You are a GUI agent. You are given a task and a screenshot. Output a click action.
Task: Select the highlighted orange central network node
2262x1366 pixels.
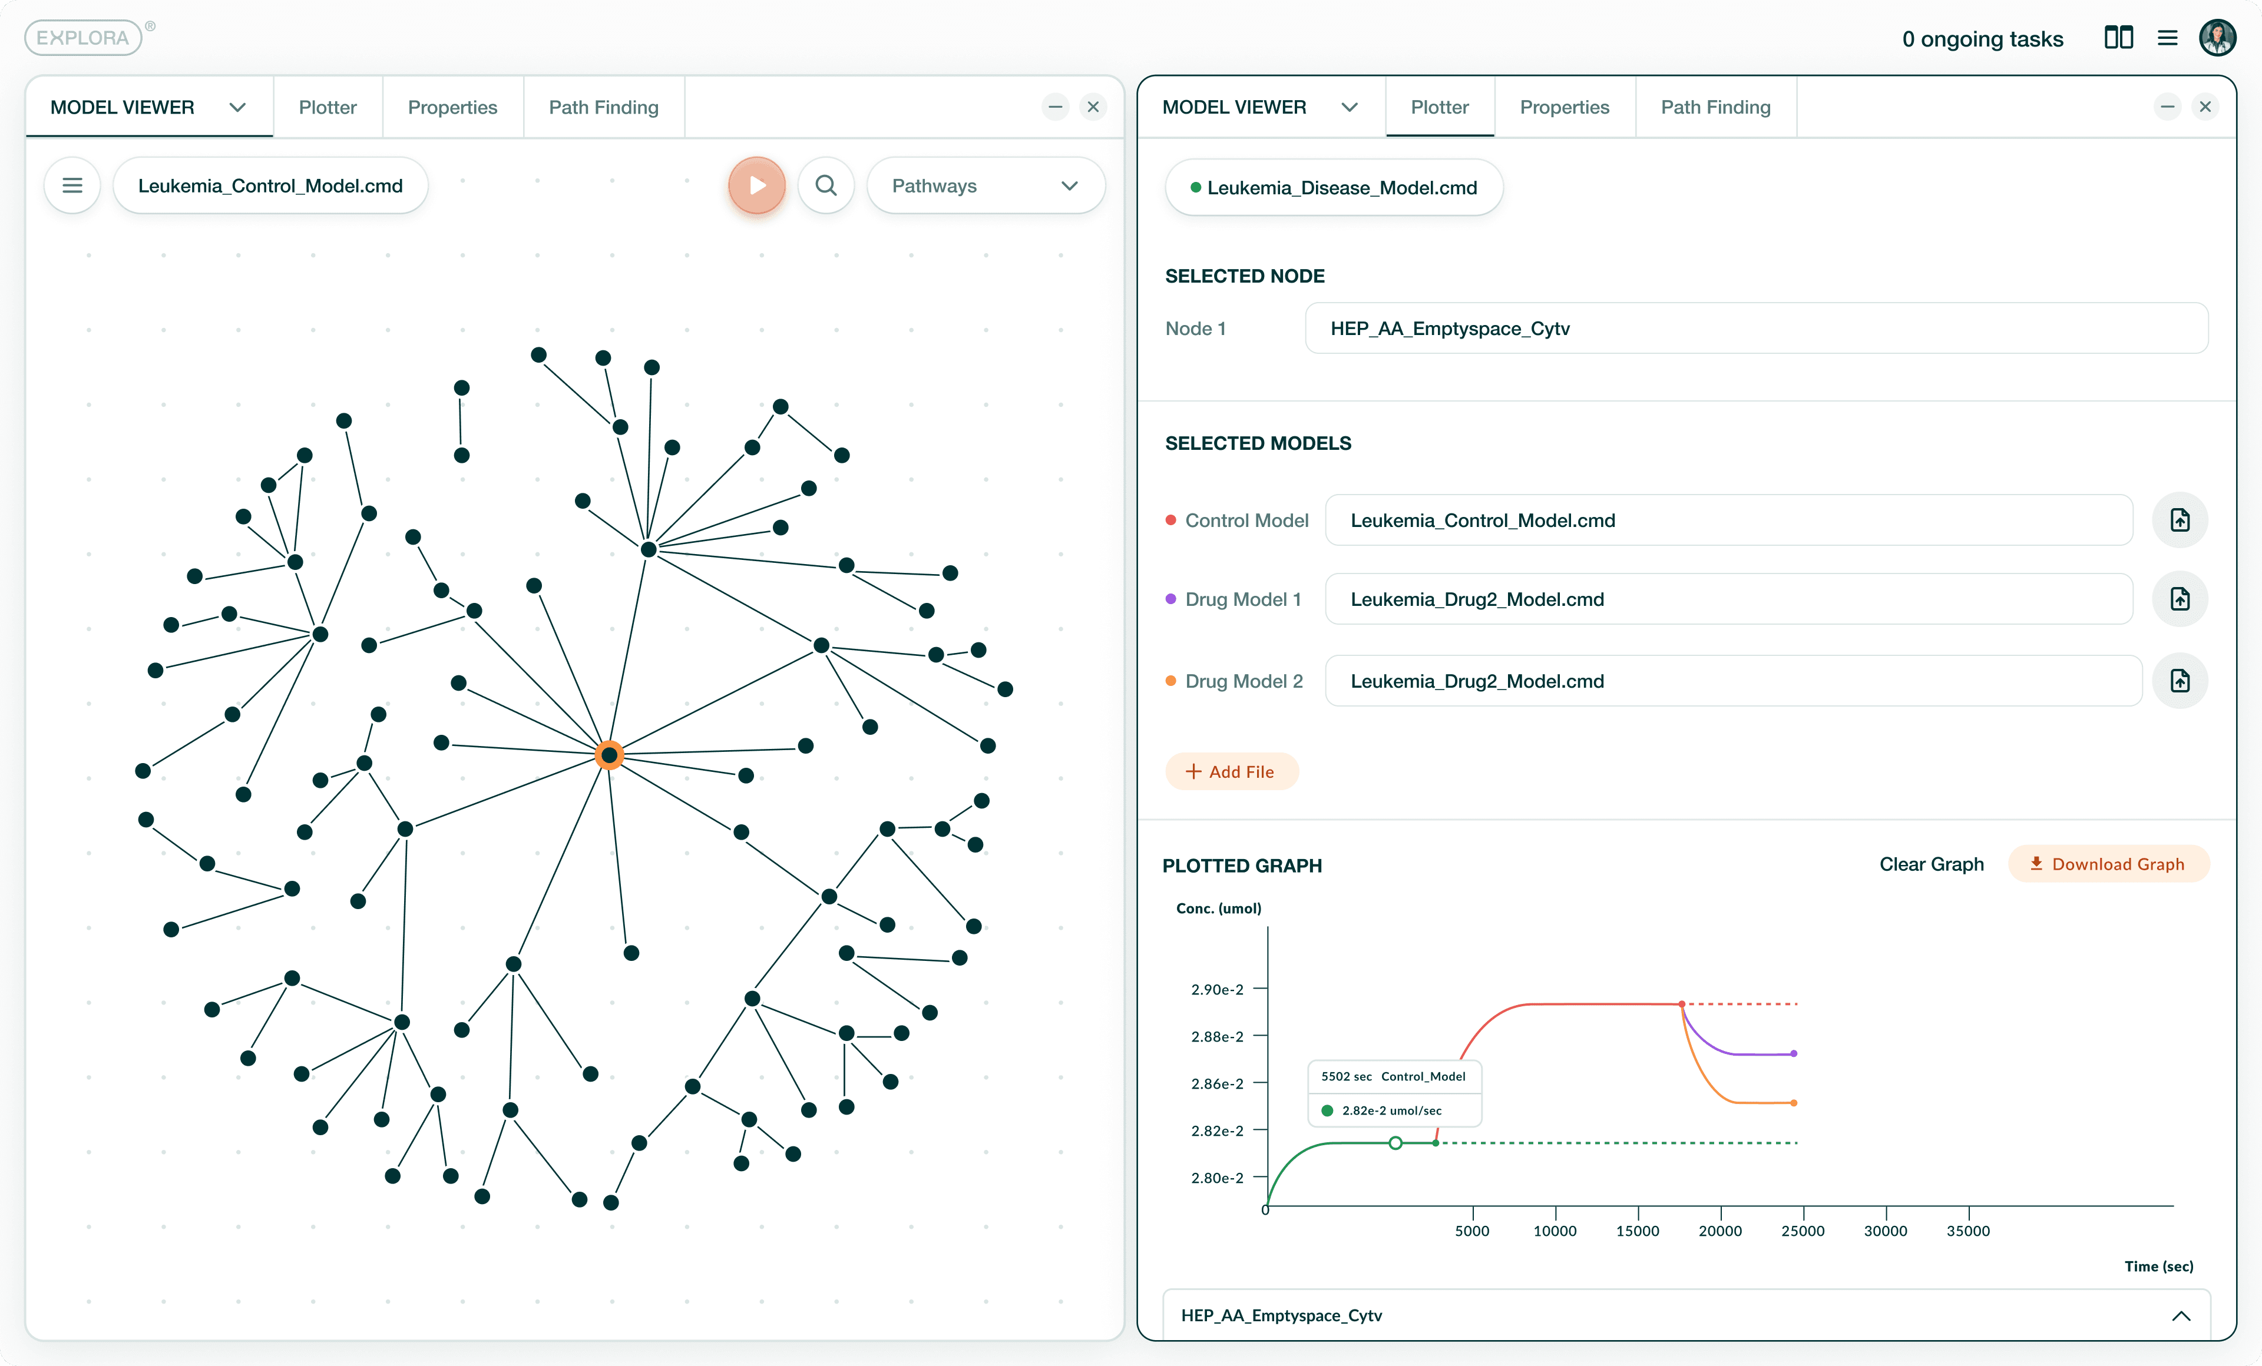click(x=610, y=755)
